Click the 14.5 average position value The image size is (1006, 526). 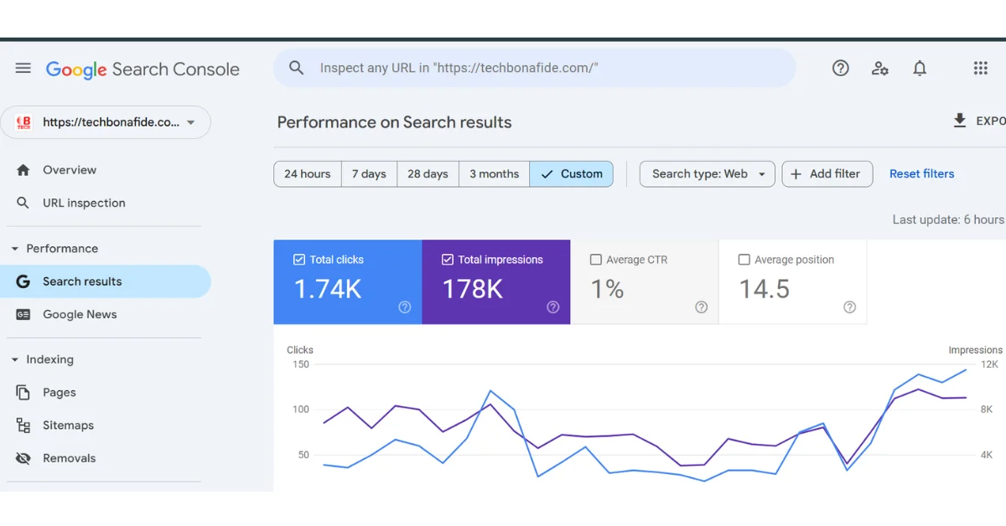(765, 290)
